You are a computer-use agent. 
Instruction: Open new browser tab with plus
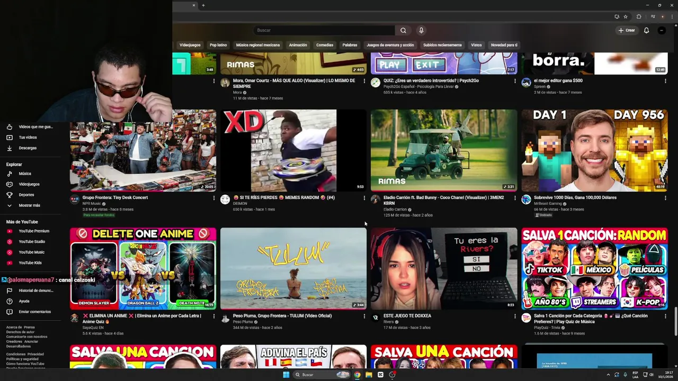[x=203, y=5]
